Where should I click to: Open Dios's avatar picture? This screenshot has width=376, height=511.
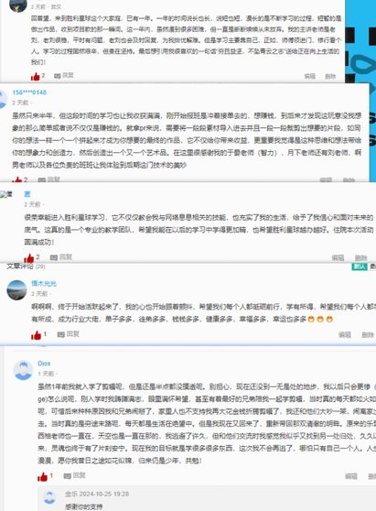(23, 370)
